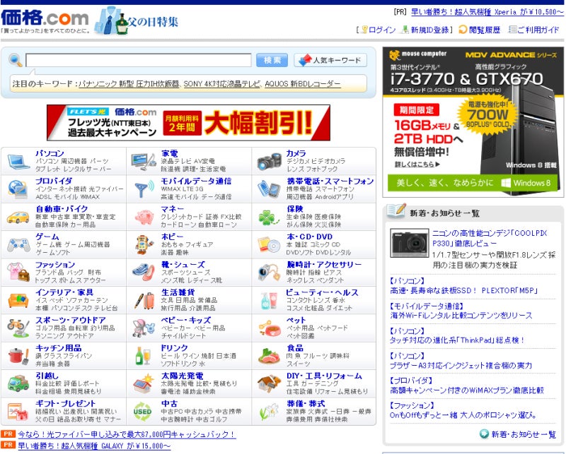Click the lily flower icon beside 葬儀・葬式
Viewport: 566px width, 454px height.
(x=269, y=412)
